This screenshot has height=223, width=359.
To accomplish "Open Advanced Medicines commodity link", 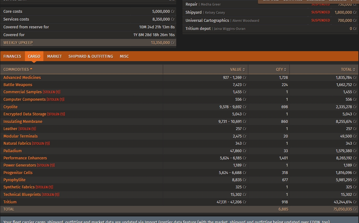I will click(22, 78).
